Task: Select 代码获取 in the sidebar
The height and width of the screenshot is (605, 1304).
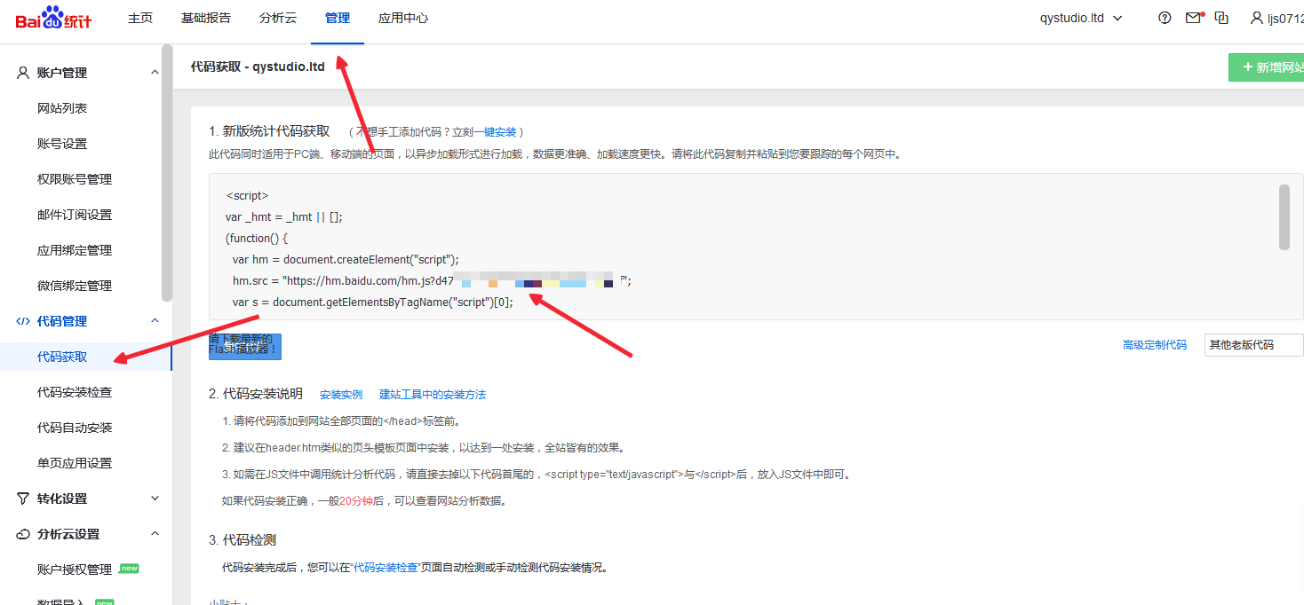Action: tap(62, 357)
